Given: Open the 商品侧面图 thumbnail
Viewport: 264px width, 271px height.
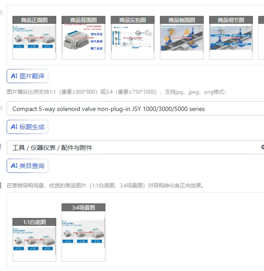Looking at the screenshot, I should [x=182, y=38].
